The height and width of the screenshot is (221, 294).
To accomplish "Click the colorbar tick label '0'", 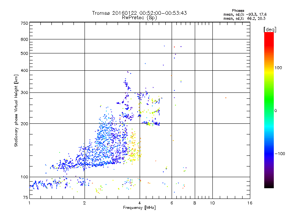I will [276, 111].
